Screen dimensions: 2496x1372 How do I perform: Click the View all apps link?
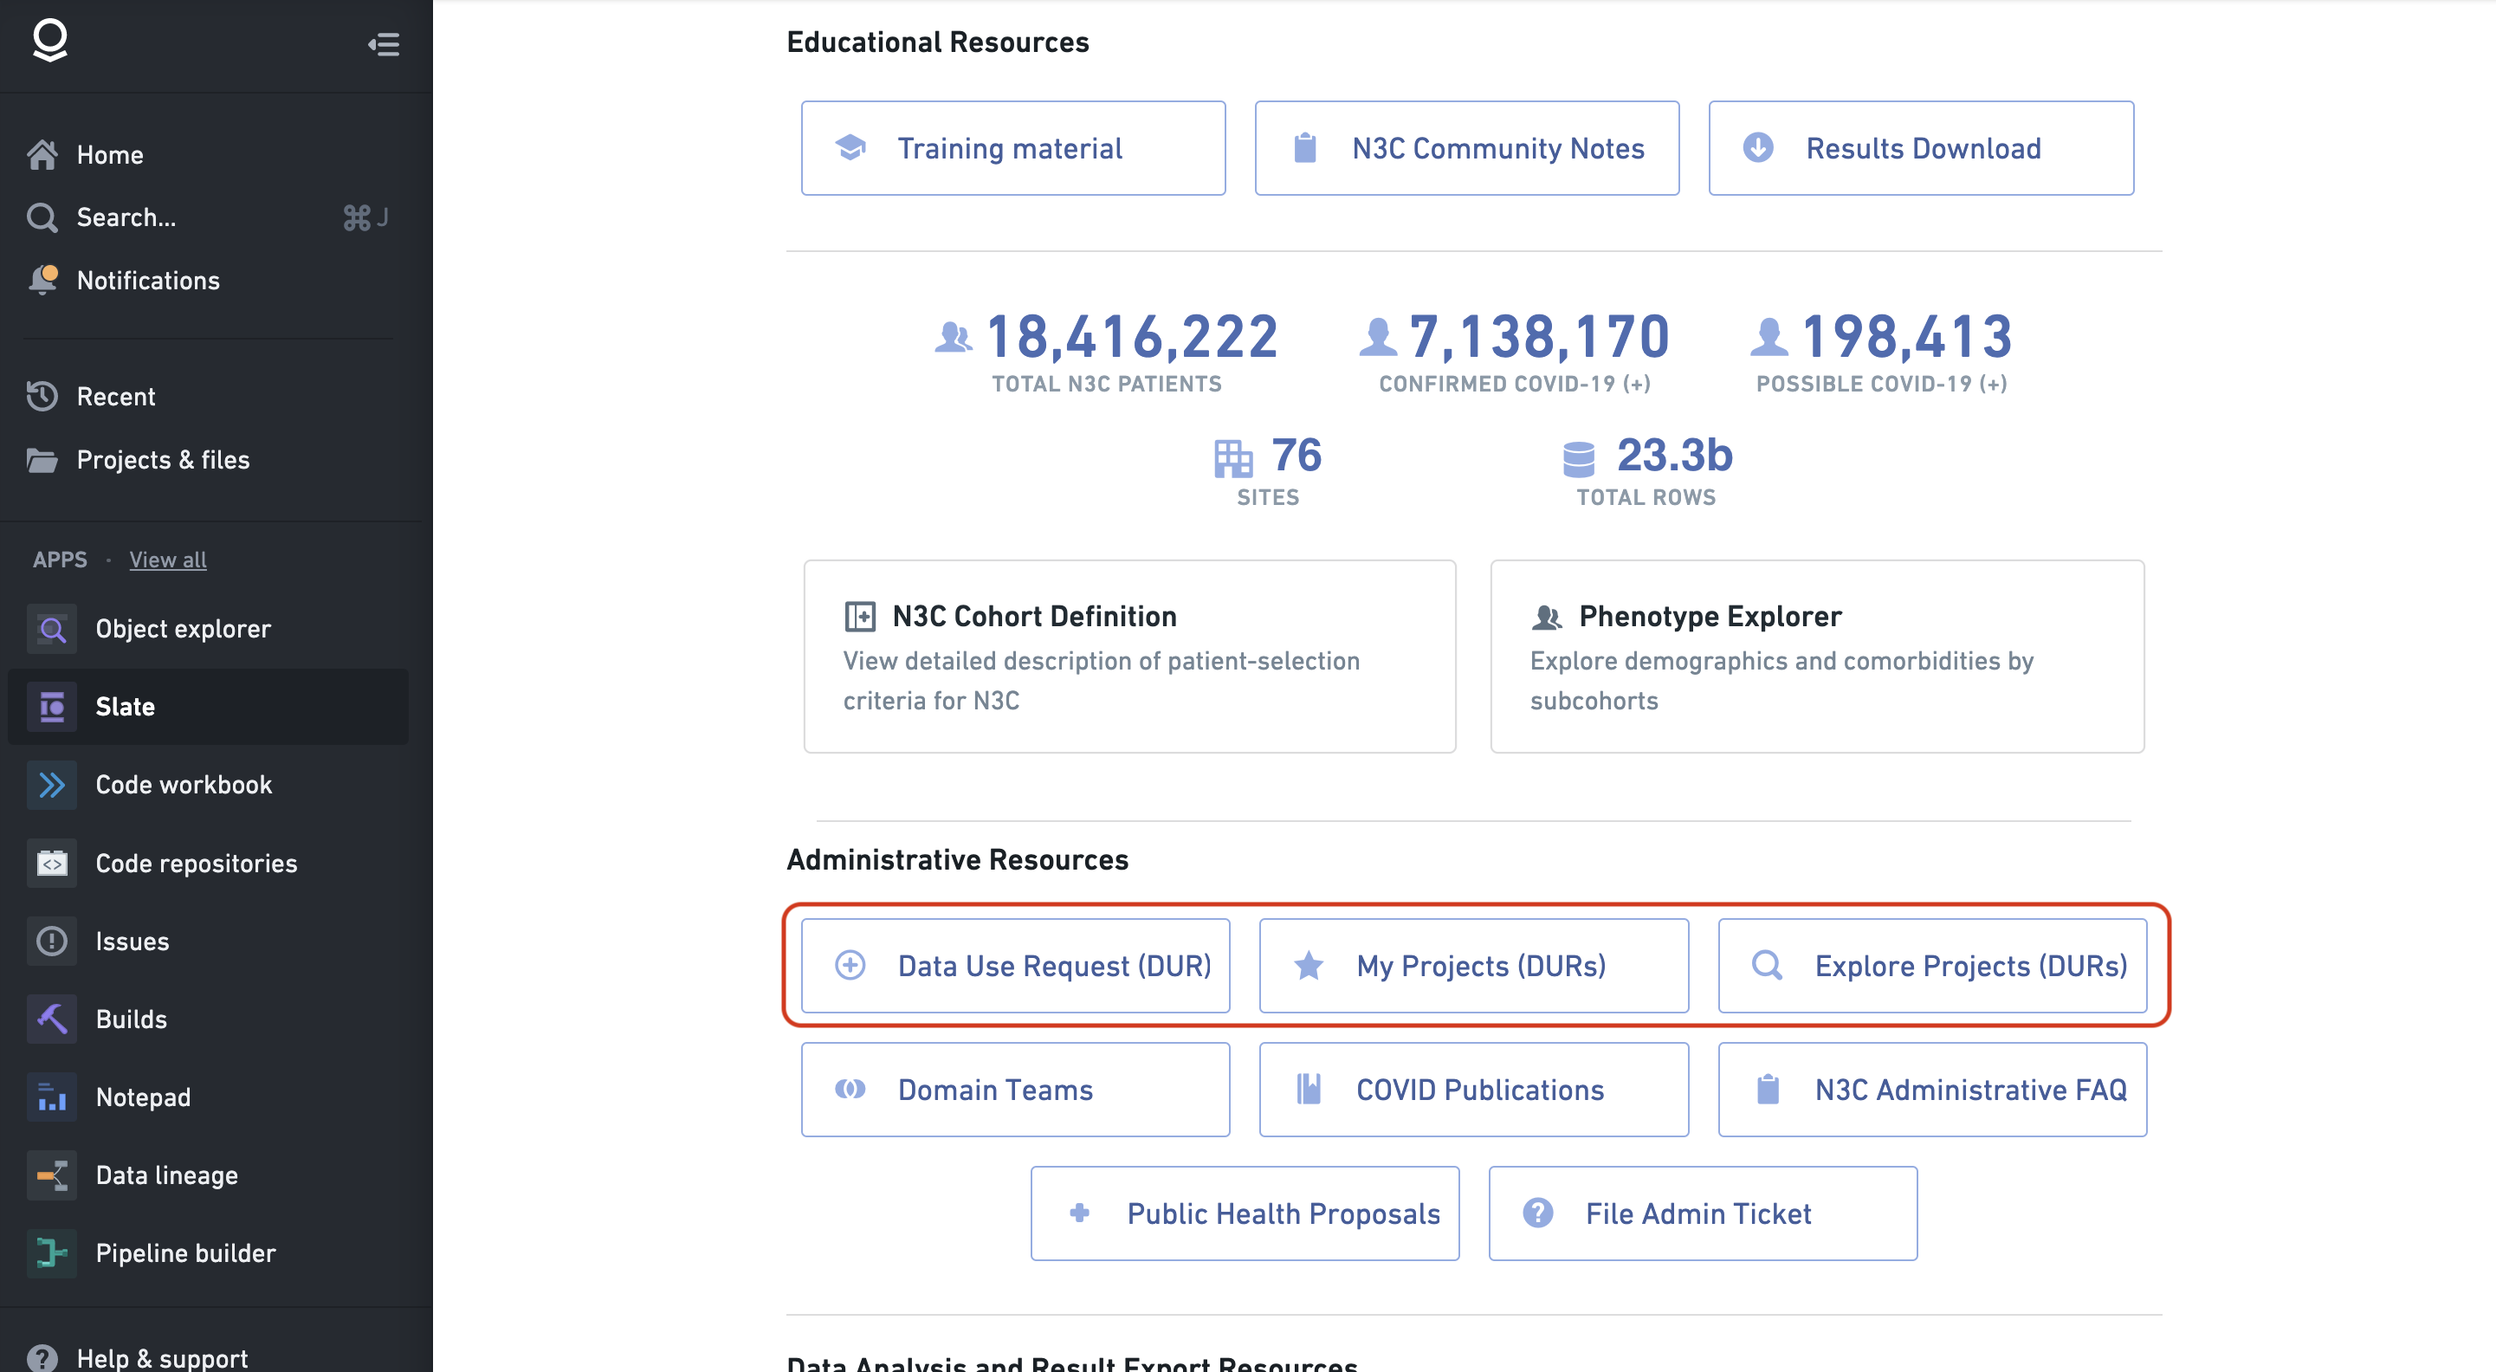point(168,559)
